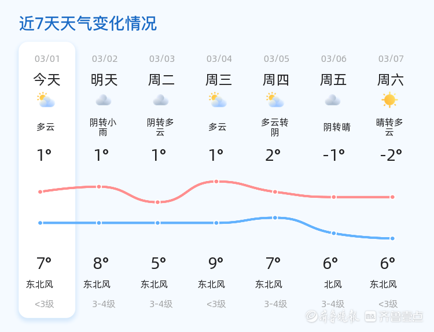Click today's partly cloudy weather icon
Screen dimensions: 434x332
46,100
